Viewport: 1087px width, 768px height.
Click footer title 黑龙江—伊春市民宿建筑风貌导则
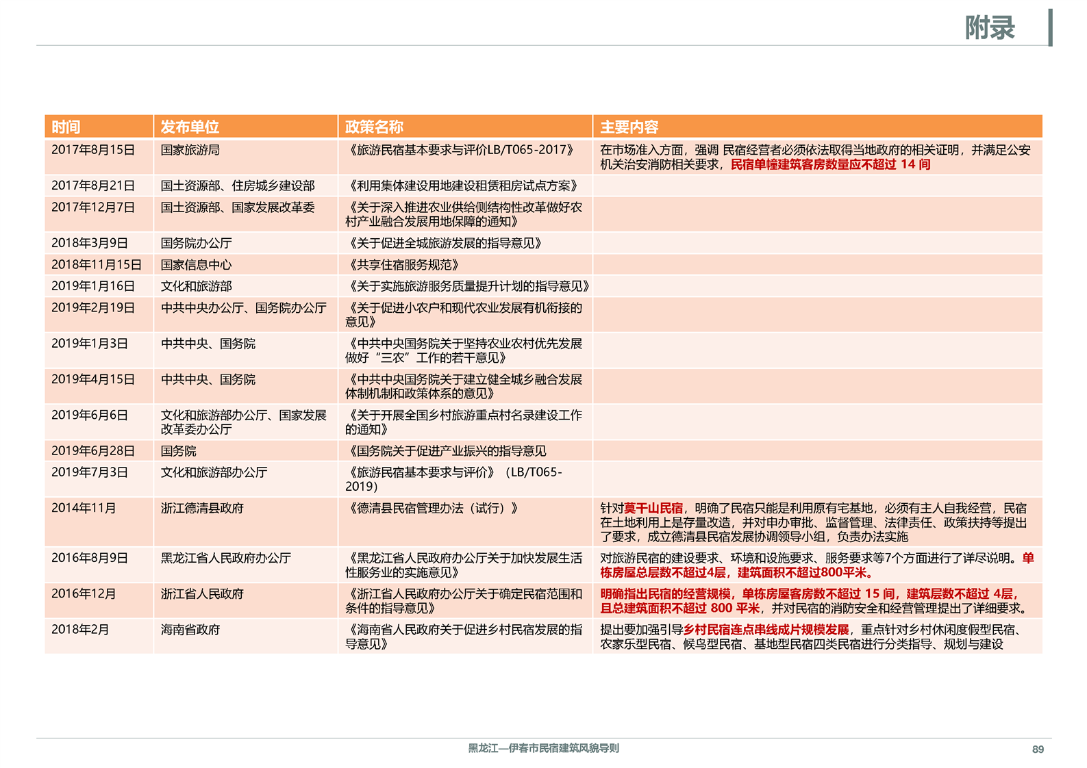coord(544,748)
